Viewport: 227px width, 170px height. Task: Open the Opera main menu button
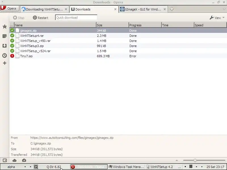pos(10,8)
